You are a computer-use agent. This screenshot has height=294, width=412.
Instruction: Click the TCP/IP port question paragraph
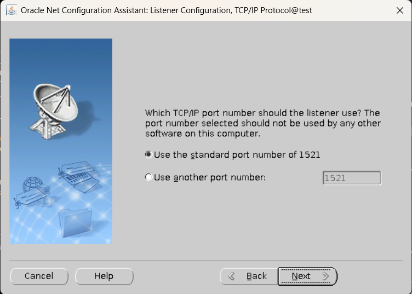263,123
